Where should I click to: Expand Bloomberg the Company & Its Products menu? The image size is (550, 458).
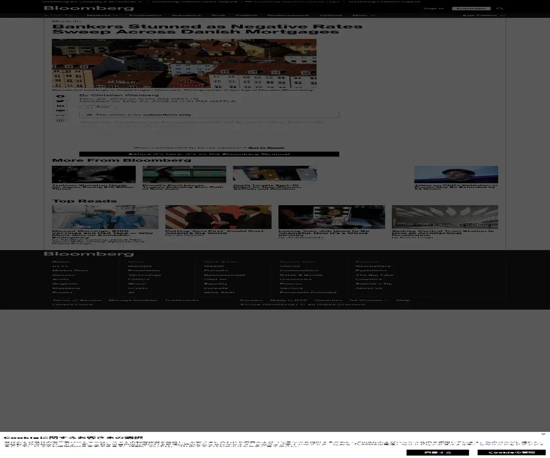point(93,1)
